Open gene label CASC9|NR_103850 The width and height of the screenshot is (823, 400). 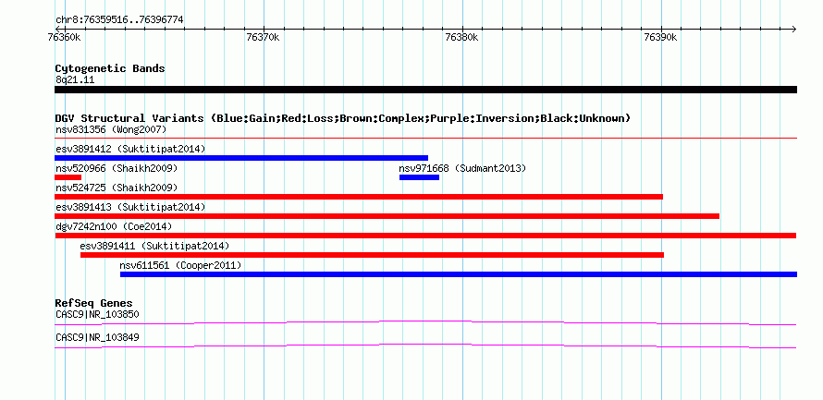97,314
